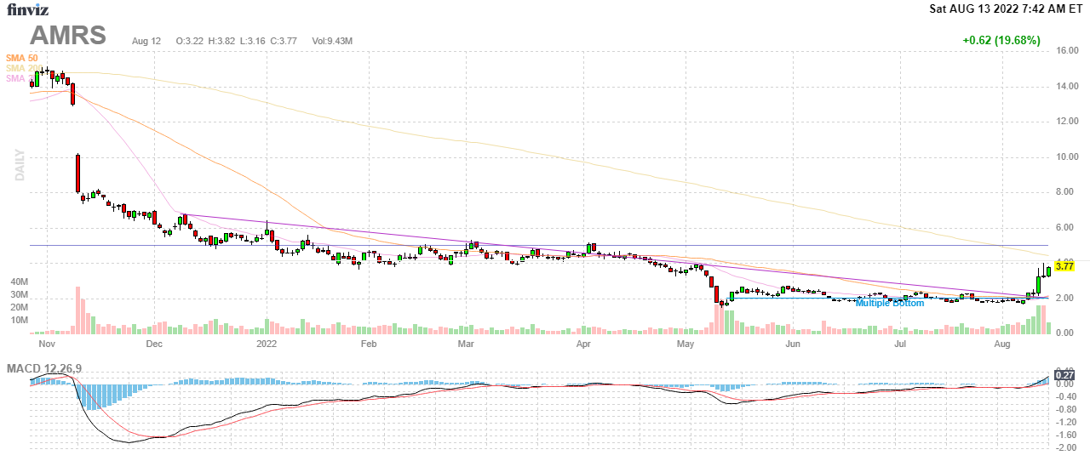Viewport: 1090px width, 461px height.
Task: Click the Aug 12 date readout
Action: click(146, 41)
